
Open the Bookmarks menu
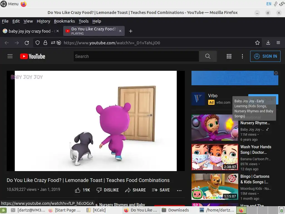click(64, 21)
